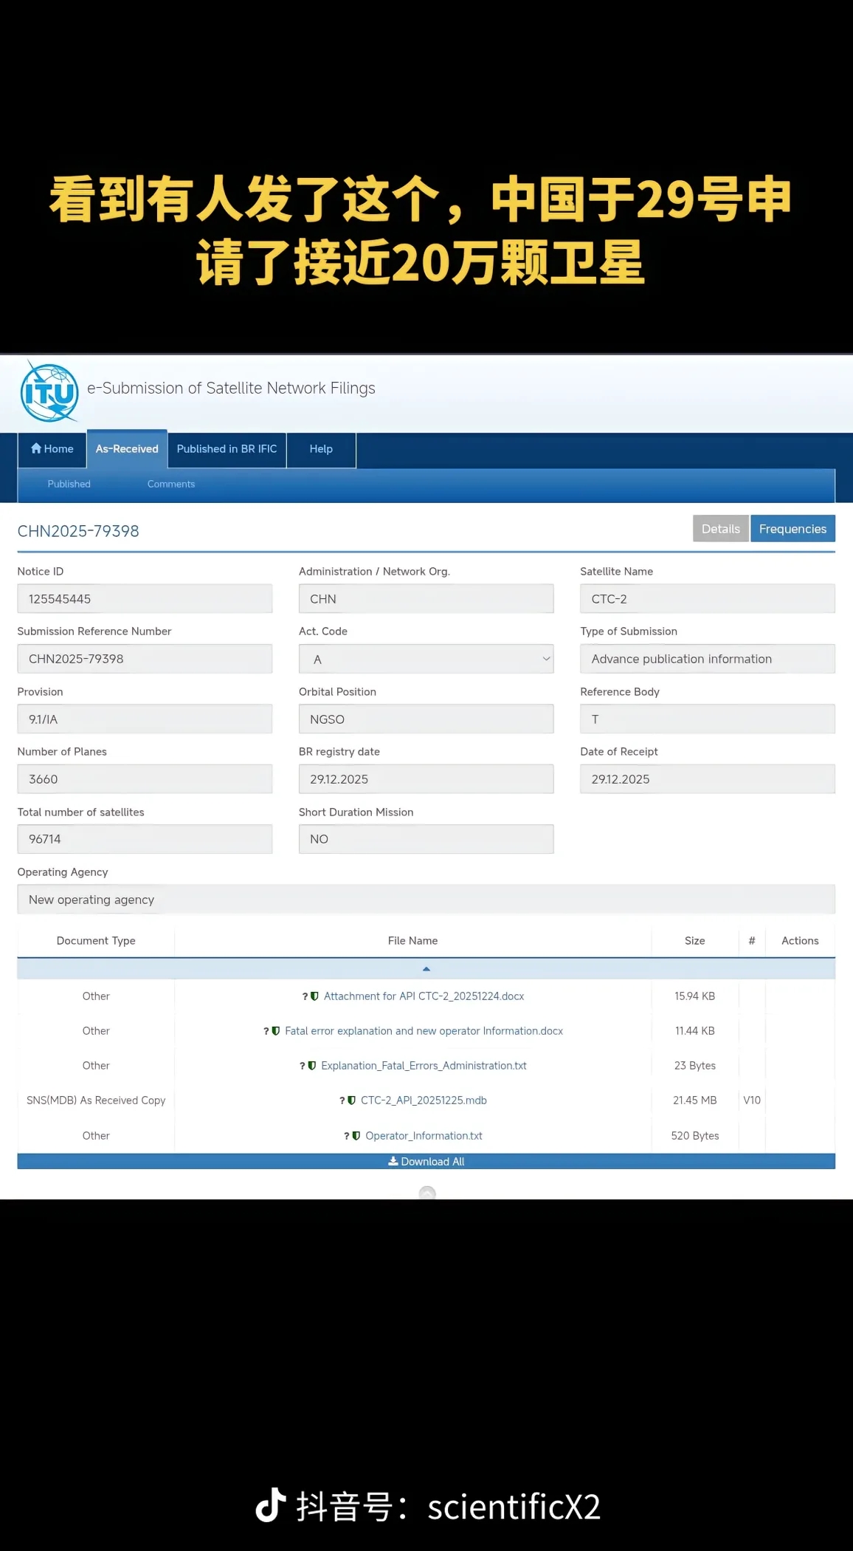This screenshot has height=1551, width=853.
Task: Open the Act. Code dropdown
Action: (426, 659)
